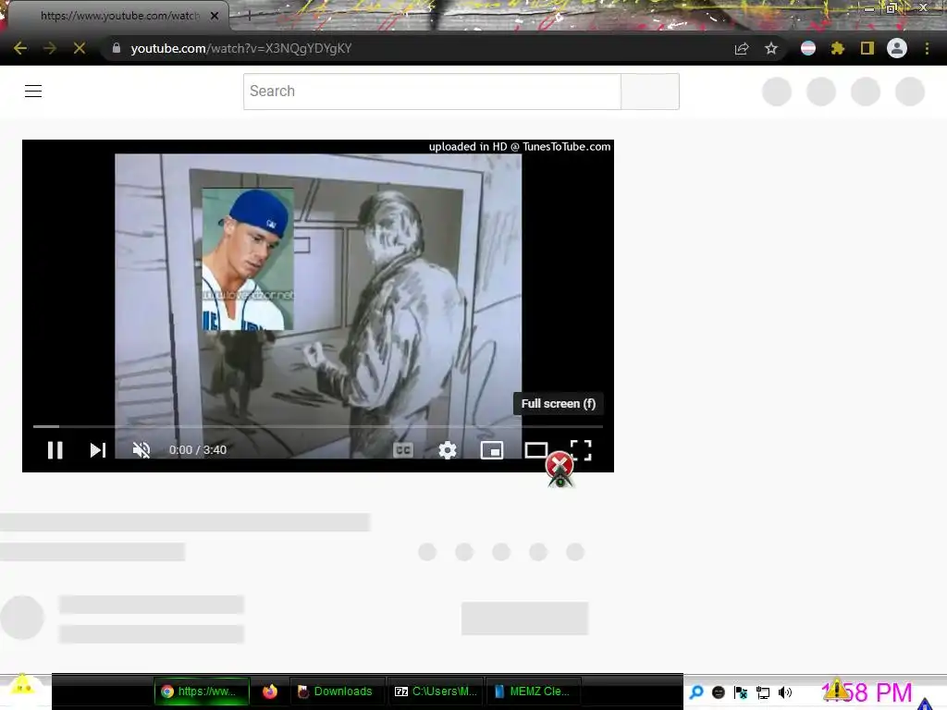The image size is (947, 710).
Task: Open the Action Center flag tray icon
Action: pos(741,692)
